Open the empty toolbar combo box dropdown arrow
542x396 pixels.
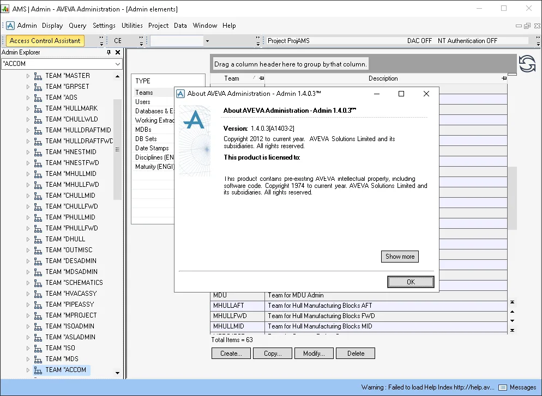(x=207, y=41)
